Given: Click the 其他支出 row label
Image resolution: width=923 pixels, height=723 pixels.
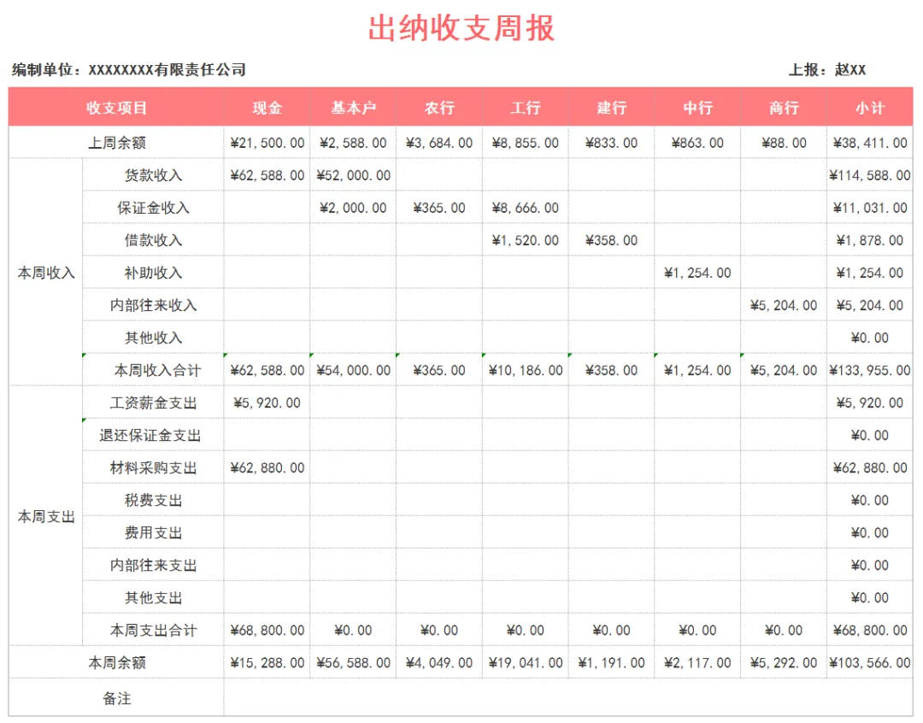Looking at the screenshot, I should [153, 597].
